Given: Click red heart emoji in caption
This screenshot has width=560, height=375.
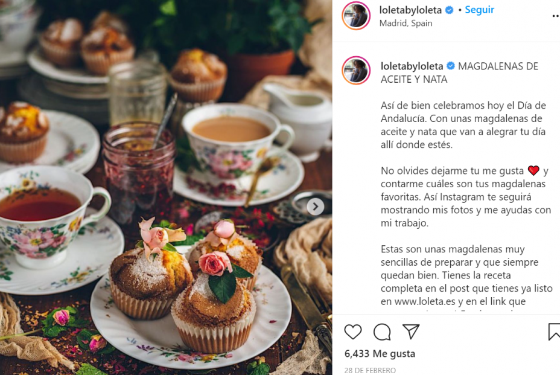Looking at the screenshot, I should [x=533, y=170].
